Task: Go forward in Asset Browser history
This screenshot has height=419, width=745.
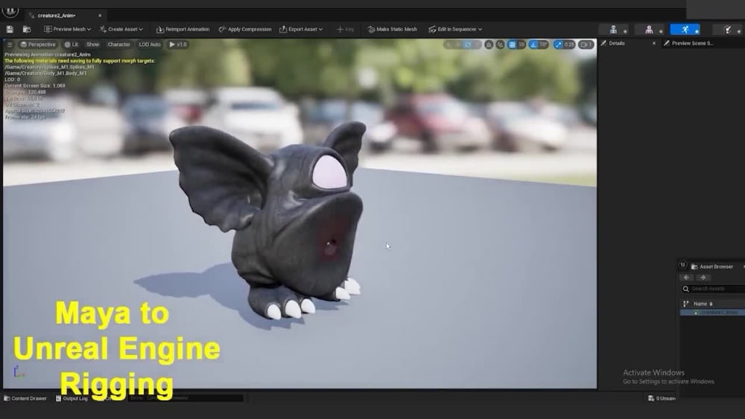Action: click(x=703, y=278)
